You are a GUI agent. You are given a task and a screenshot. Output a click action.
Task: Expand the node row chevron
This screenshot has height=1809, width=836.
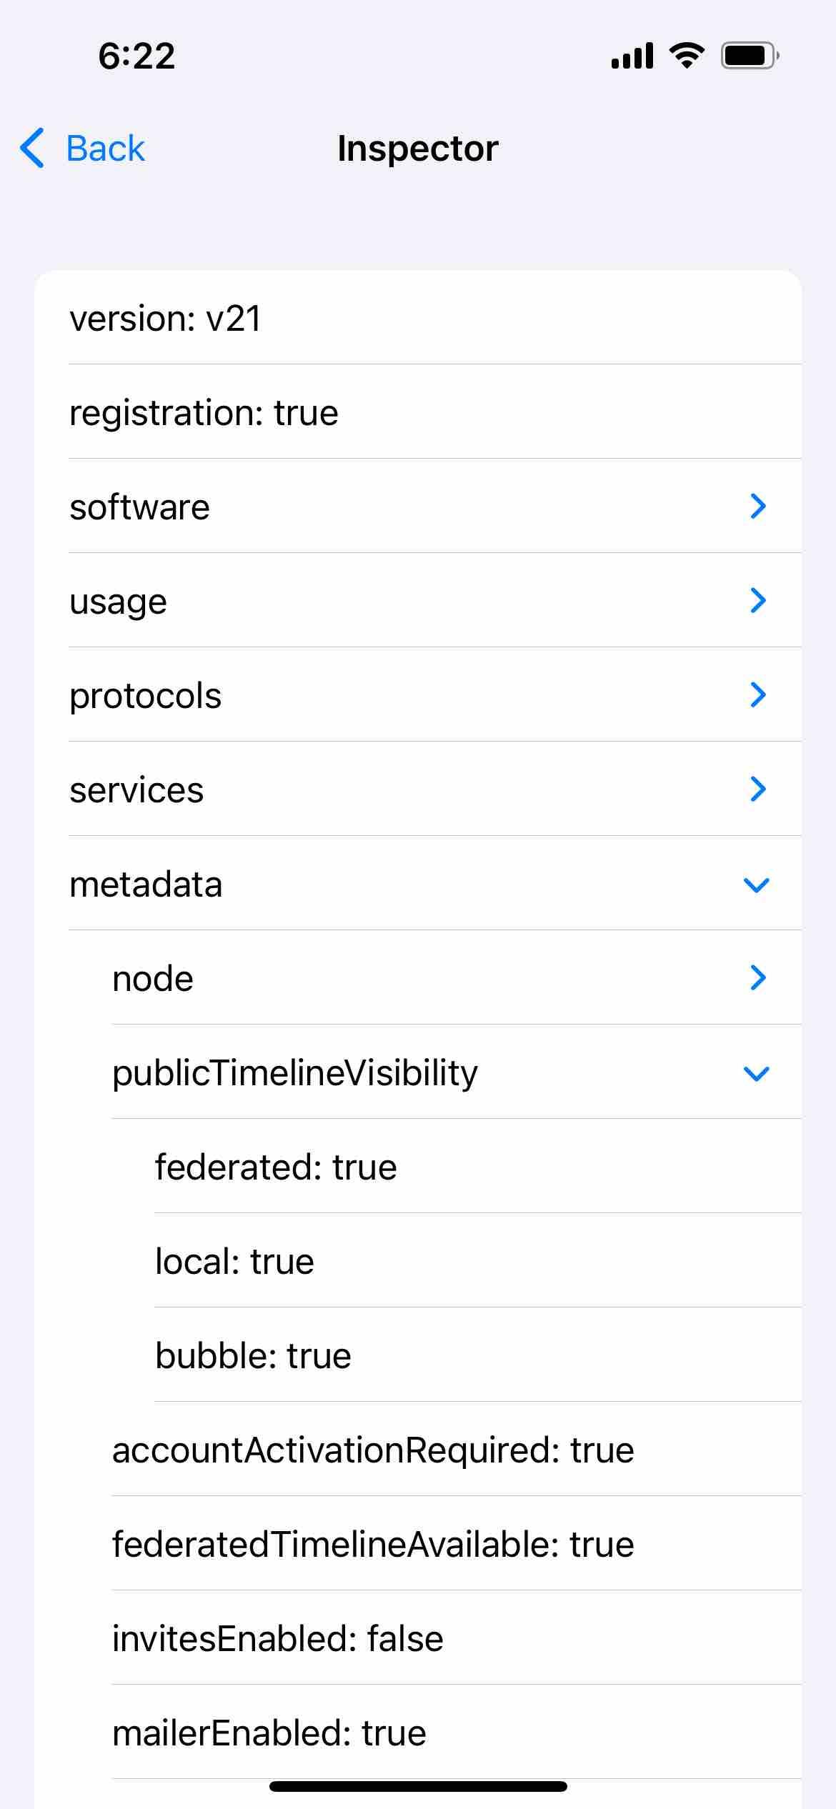click(x=757, y=978)
